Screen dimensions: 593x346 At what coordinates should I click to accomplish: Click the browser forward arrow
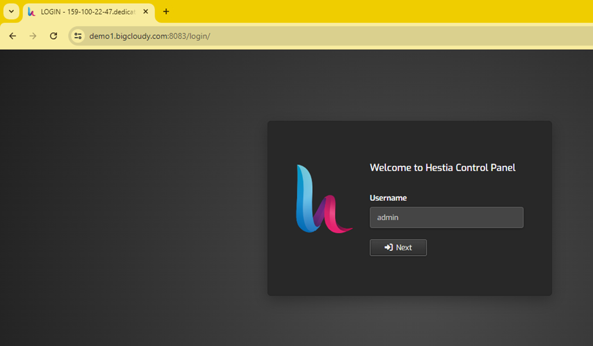tap(33, 36)
